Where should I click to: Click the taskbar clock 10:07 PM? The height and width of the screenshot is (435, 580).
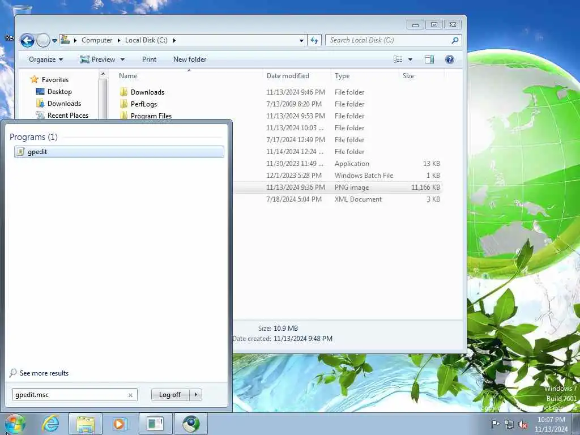(x=551, y=424)
